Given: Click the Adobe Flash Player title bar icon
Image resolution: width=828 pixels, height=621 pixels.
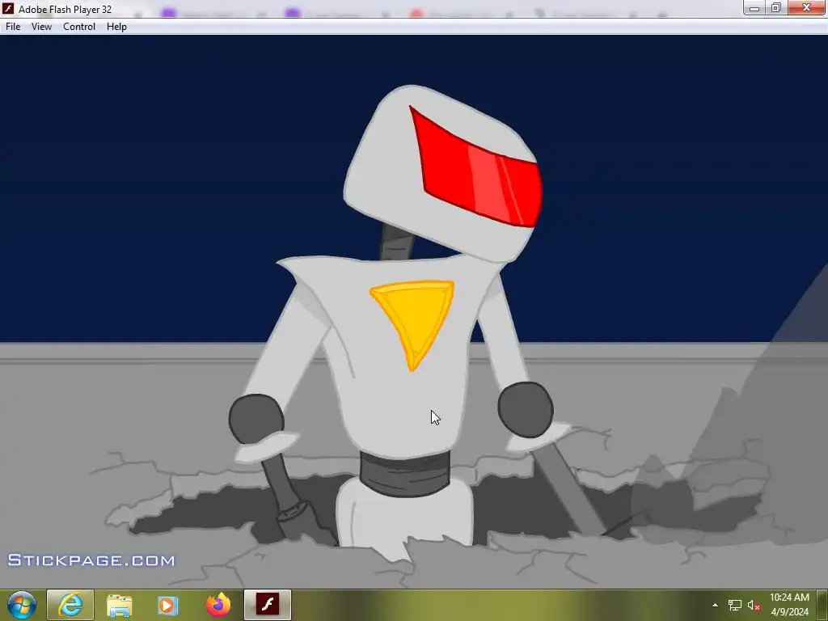Looking at the screenshot, I should (x=8, y=8).
